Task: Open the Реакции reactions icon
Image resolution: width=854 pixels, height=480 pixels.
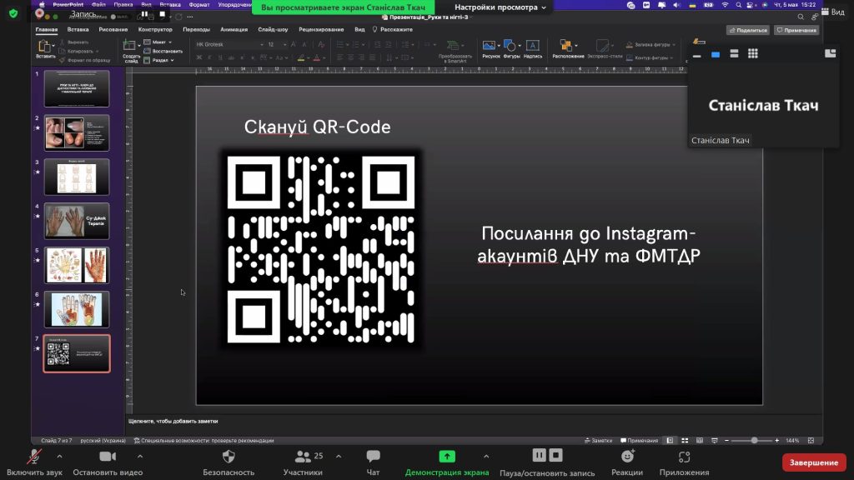Action: [627, 456]
